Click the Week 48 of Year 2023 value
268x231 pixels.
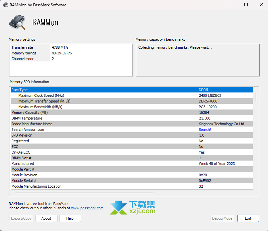tap(217, 164)
